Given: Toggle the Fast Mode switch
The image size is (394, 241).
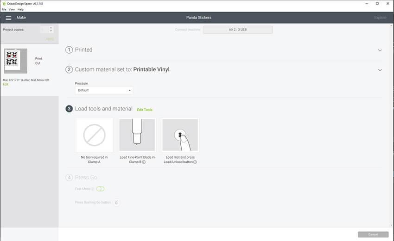Looking at the screenshot, I should pos(100,189).
